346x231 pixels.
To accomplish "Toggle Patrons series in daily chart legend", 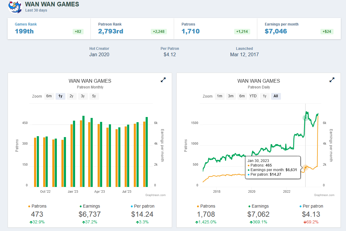I will 206,206.
